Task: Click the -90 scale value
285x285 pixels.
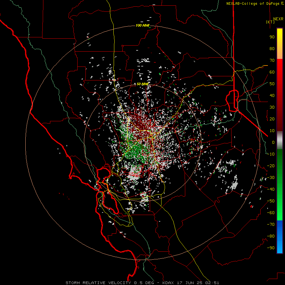Action: pyautogui.click(x=271, y=248)
